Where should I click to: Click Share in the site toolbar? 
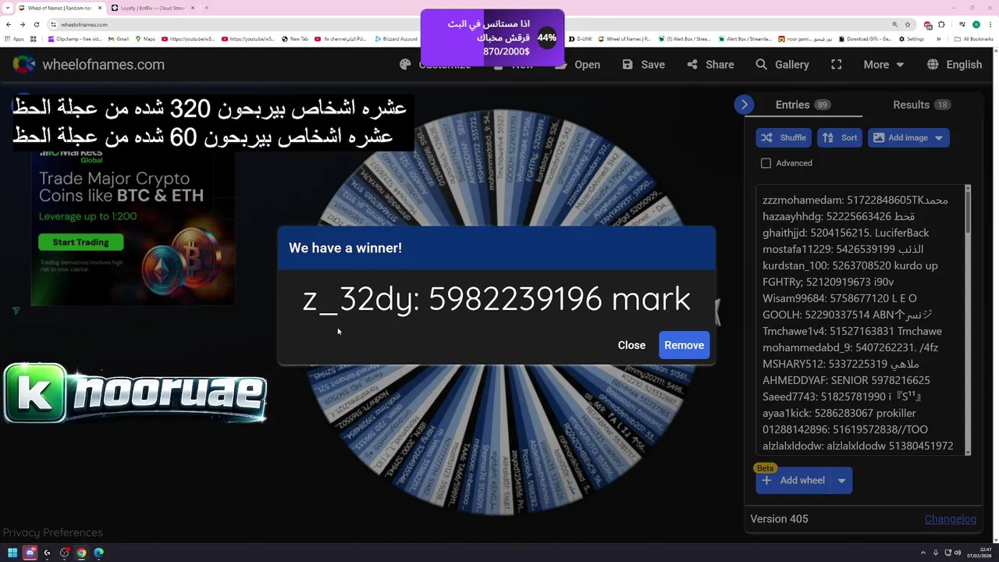[x=710, y=65]
